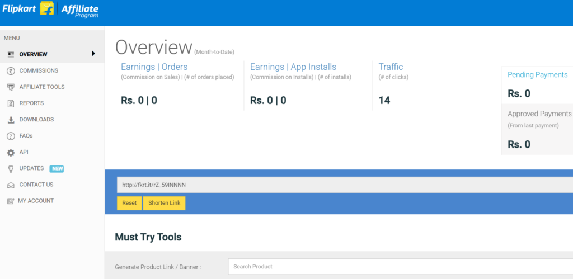573x279 pixels.
Task: Click the 'Commission on Sales' subtitle
Action: 151,77
